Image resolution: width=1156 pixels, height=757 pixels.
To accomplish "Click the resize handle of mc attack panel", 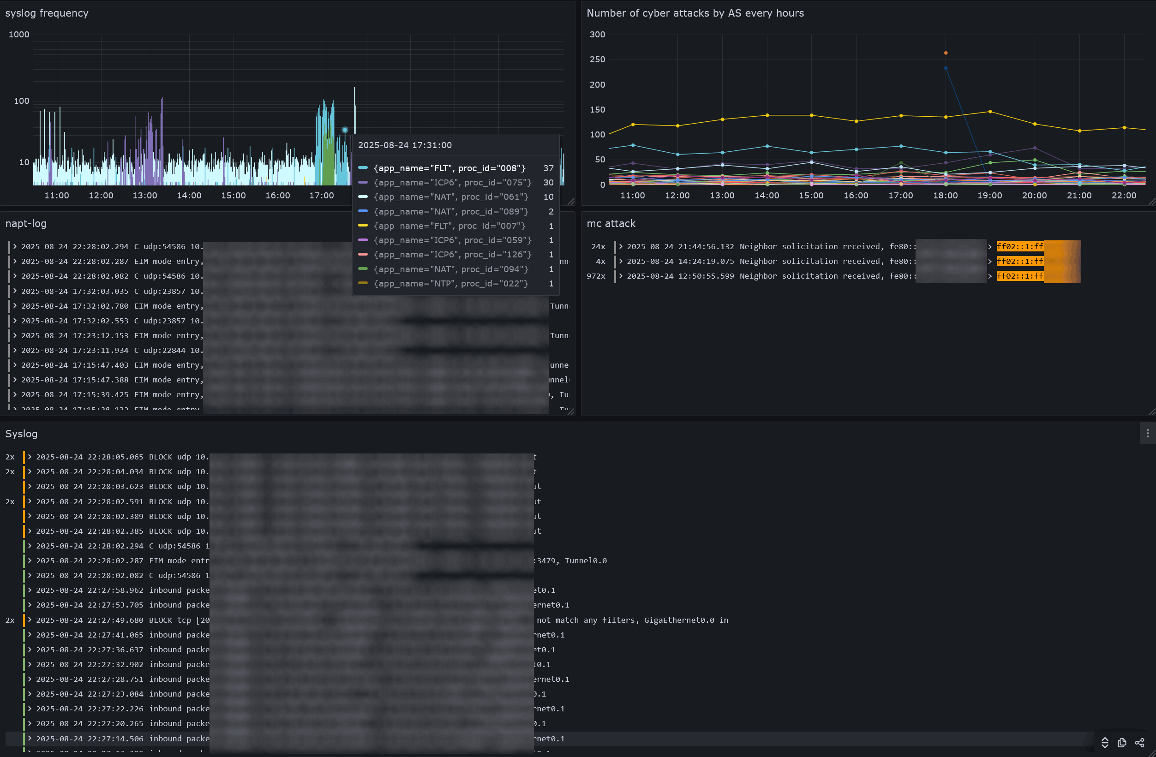I will click(x=1152, y=412).
